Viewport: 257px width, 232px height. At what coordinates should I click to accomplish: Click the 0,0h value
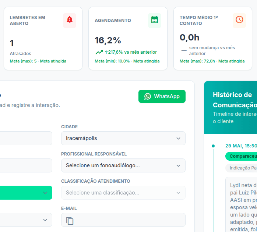190,38
